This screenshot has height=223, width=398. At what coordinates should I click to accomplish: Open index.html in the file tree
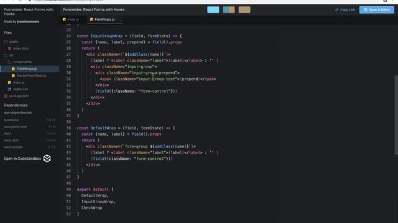(x=21, y=48)
